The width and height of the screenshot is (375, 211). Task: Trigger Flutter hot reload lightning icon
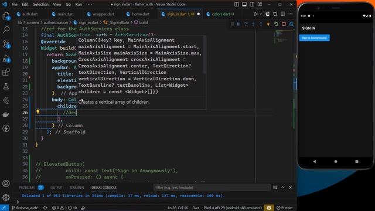(x=268, y=24)
